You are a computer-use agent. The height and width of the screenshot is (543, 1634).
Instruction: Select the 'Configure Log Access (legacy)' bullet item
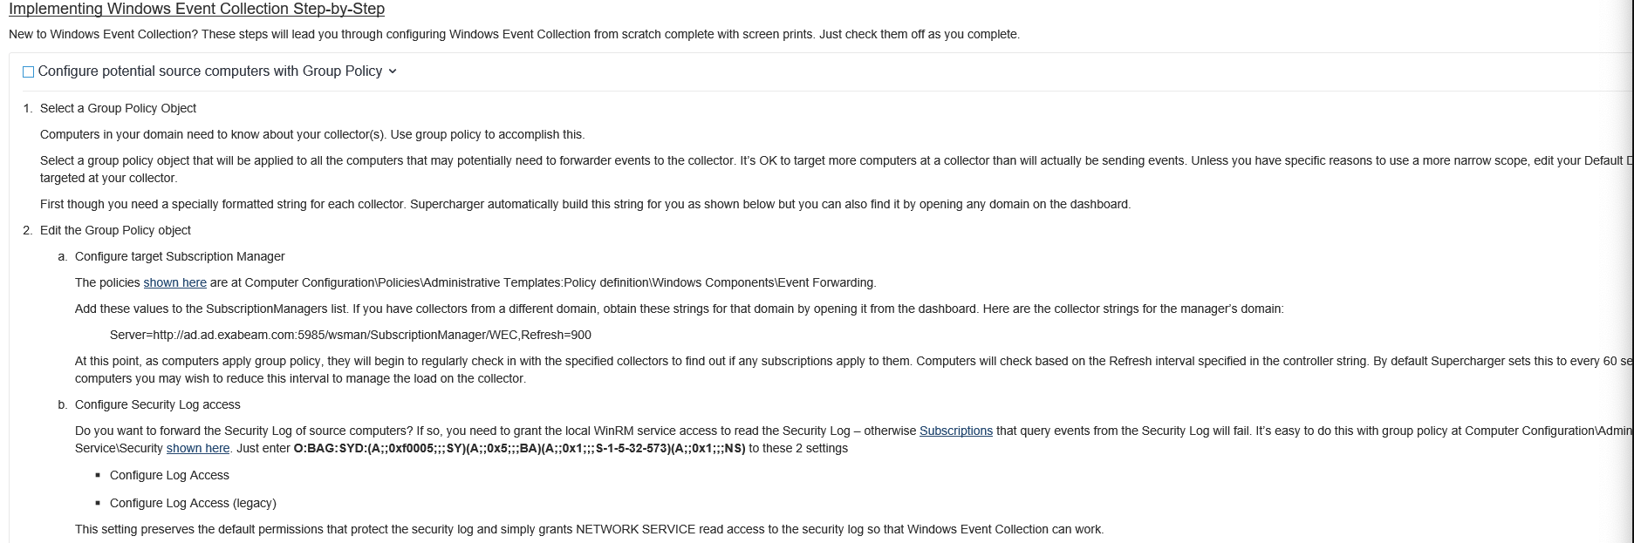pos(193,503)
